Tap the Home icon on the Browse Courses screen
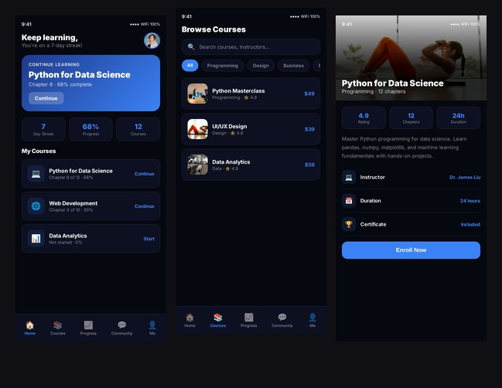The height and width of the screenshot is (388, 502). click(190, 320)
